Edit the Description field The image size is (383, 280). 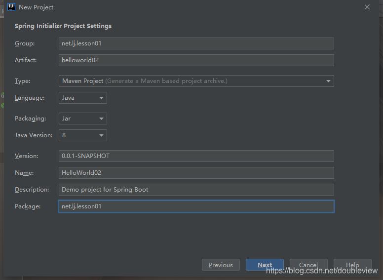[x=196, y=190]
